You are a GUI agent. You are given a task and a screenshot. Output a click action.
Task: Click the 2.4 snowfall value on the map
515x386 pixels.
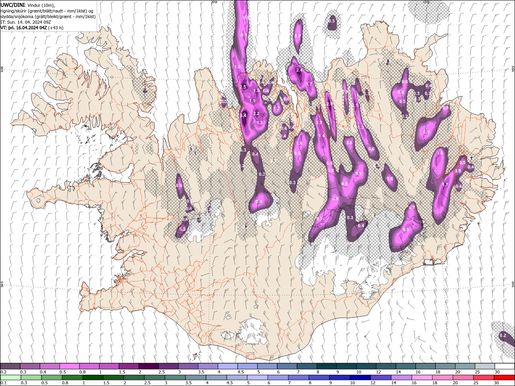point(299,70)
